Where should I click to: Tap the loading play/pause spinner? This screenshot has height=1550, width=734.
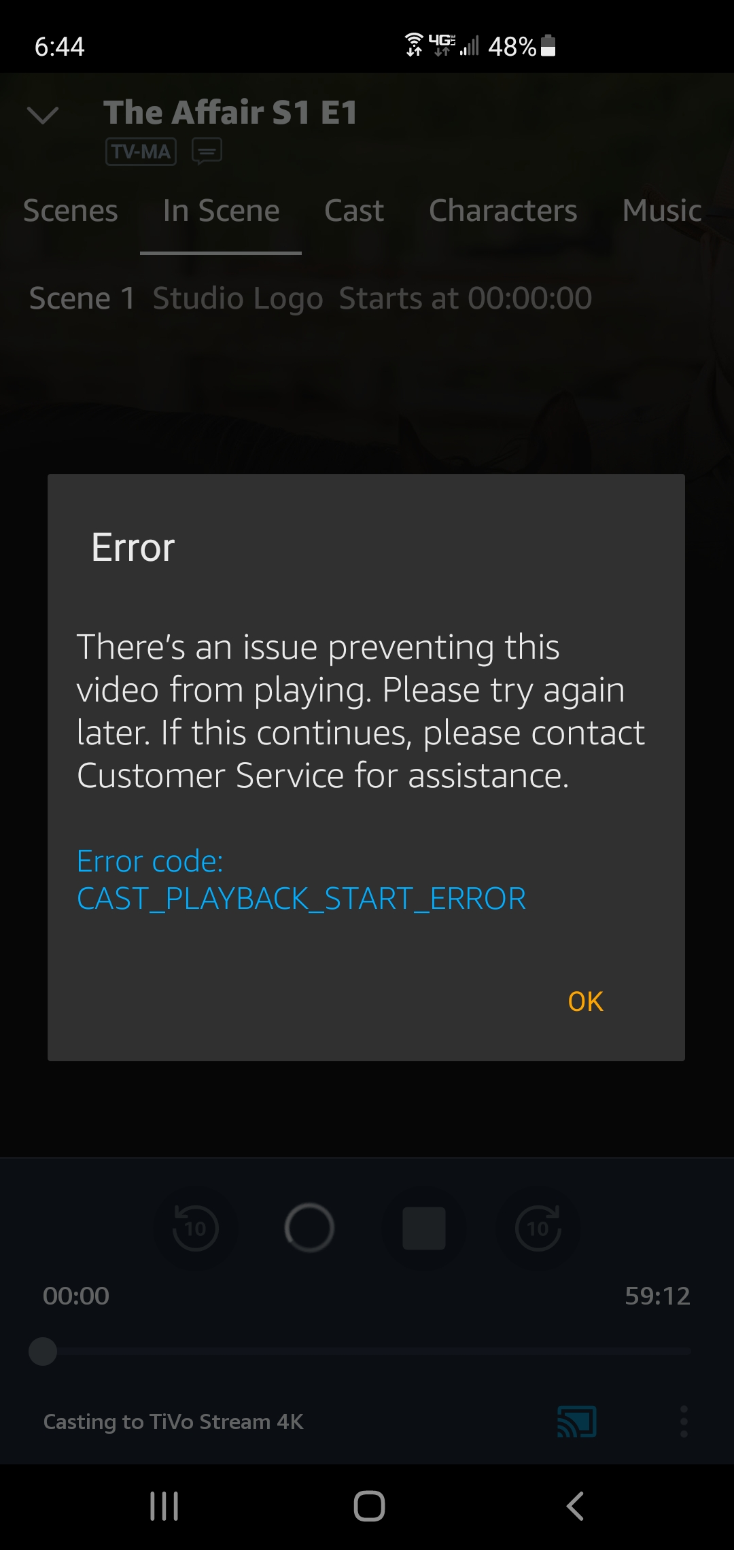coord(309,1228)
